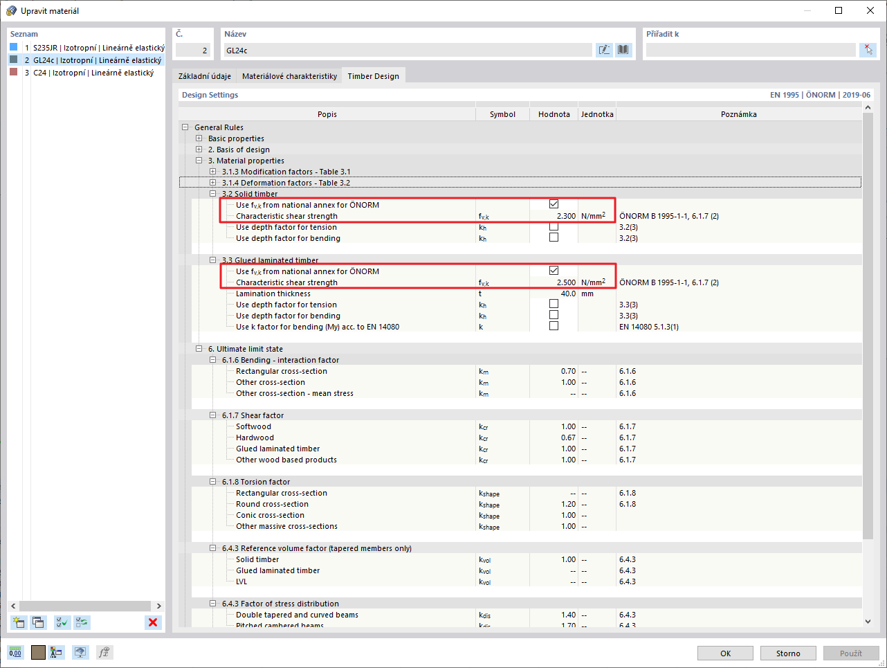Switch to the Materiálové charakteristiky tab
This screenshot has width=887, height=668.
[289, 75]
